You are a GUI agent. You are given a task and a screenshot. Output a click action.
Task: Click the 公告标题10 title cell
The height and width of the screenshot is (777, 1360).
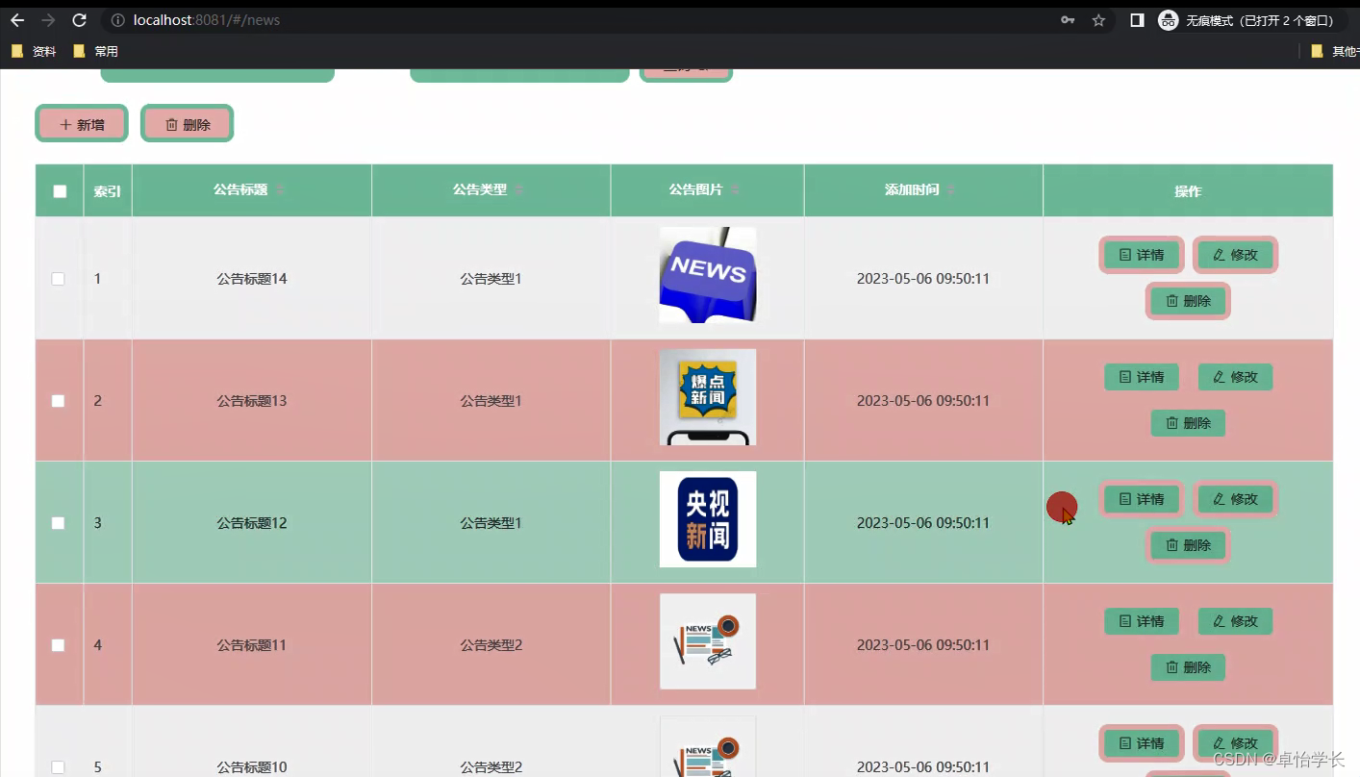(x=252, y=767)
